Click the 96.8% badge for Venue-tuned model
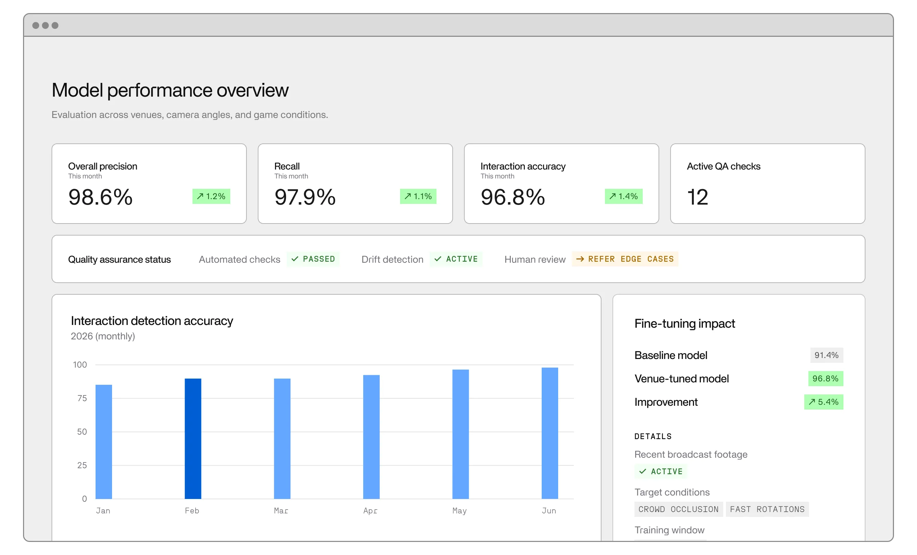 pyautogui.click(x=826, y=379)
